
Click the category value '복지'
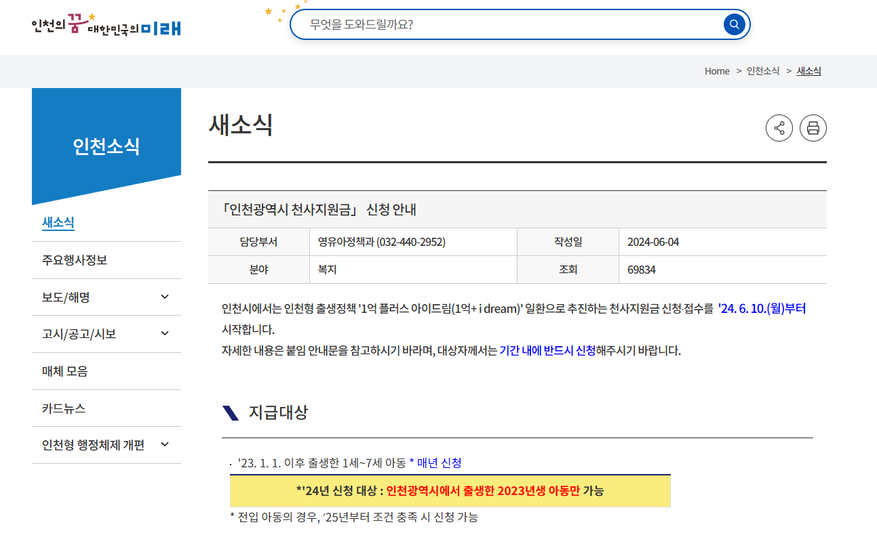(x=328, y=270)
